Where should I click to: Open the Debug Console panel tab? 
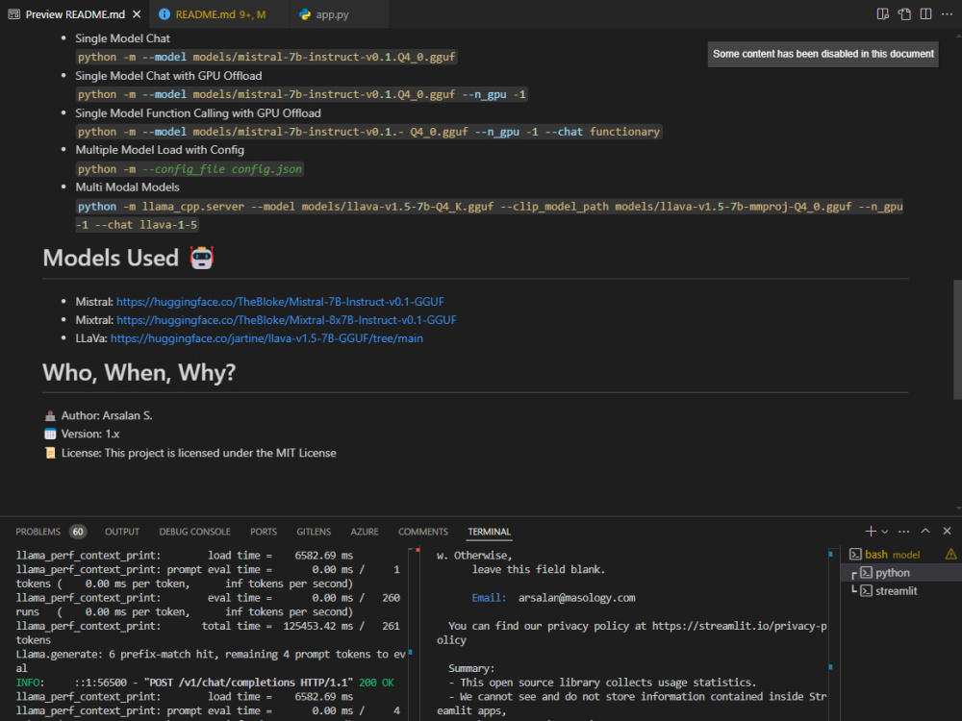[194, 532]
